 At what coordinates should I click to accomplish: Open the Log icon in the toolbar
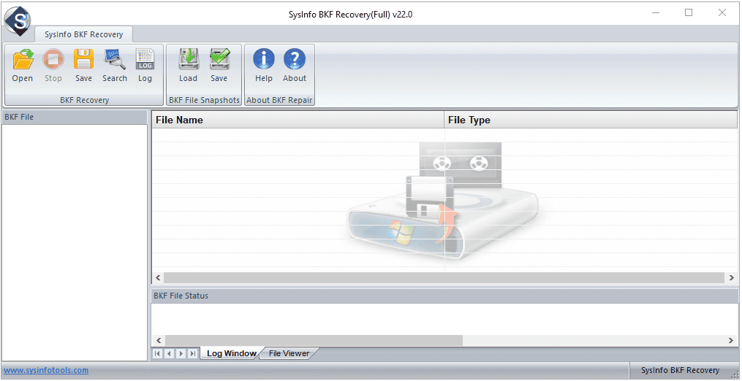coord(145,60)
